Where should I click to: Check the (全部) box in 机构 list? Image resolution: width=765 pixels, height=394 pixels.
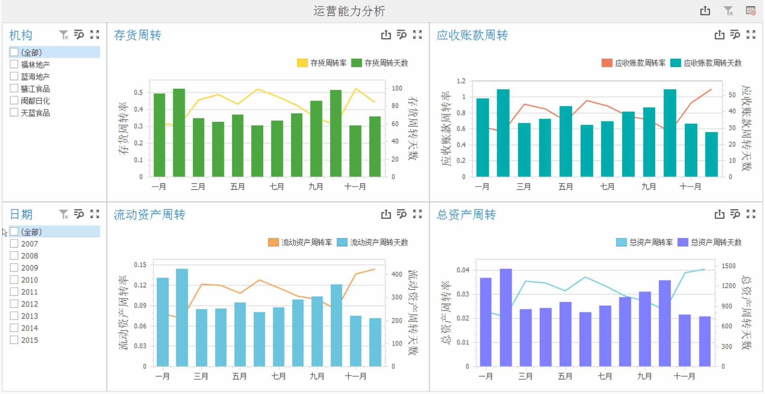[14, 52]
